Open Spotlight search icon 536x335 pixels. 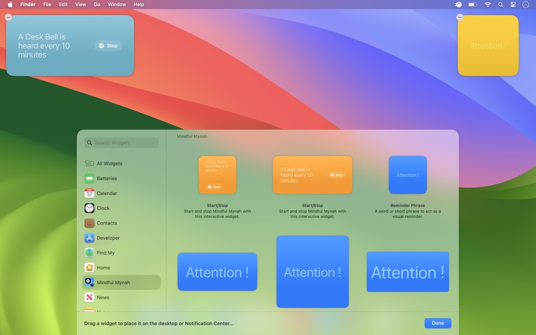pos(500,5)
